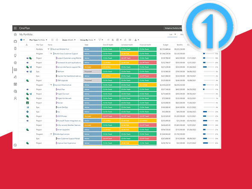Open the stopwatch icon in sidebar
This screenshot has height=189, width=252.
coord(15,48)
